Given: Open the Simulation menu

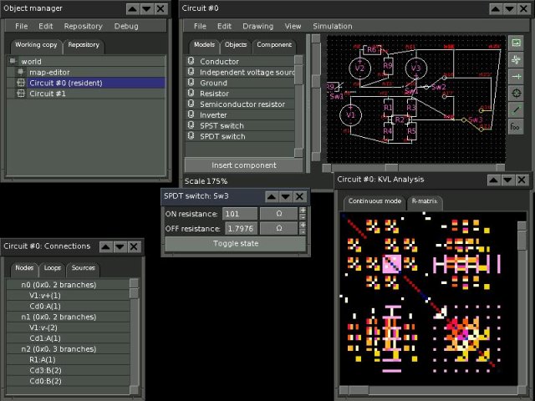Looking at the screenshot, I should pos(333,26).
